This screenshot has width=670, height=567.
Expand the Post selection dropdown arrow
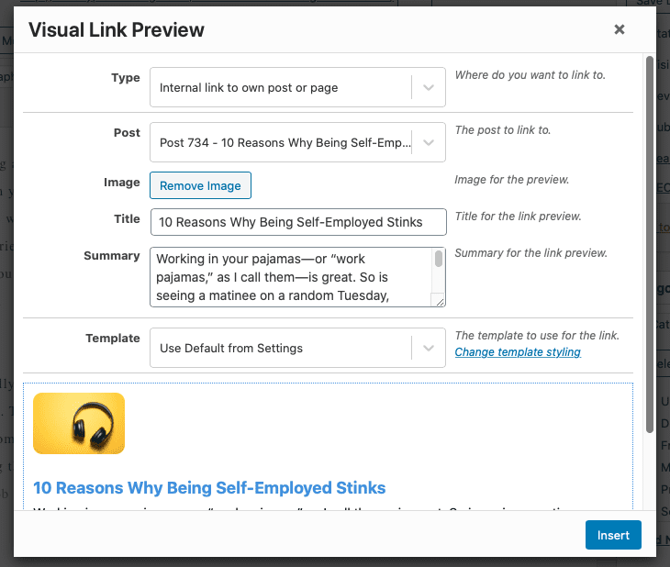(429, 142)
